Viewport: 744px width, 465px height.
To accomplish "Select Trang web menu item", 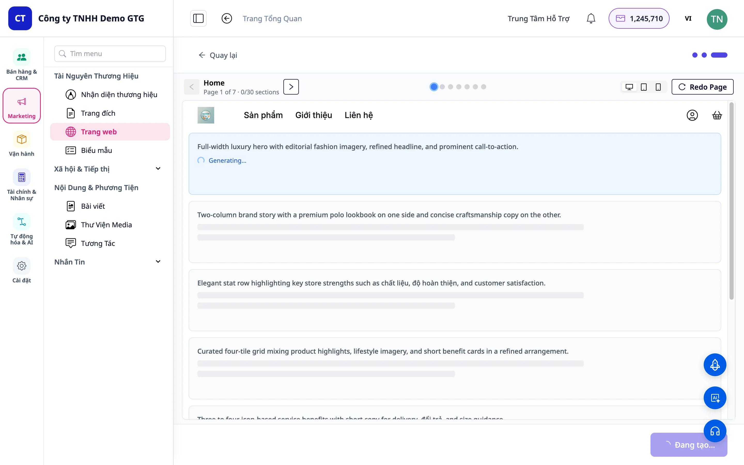I will (x=110, y=132).
